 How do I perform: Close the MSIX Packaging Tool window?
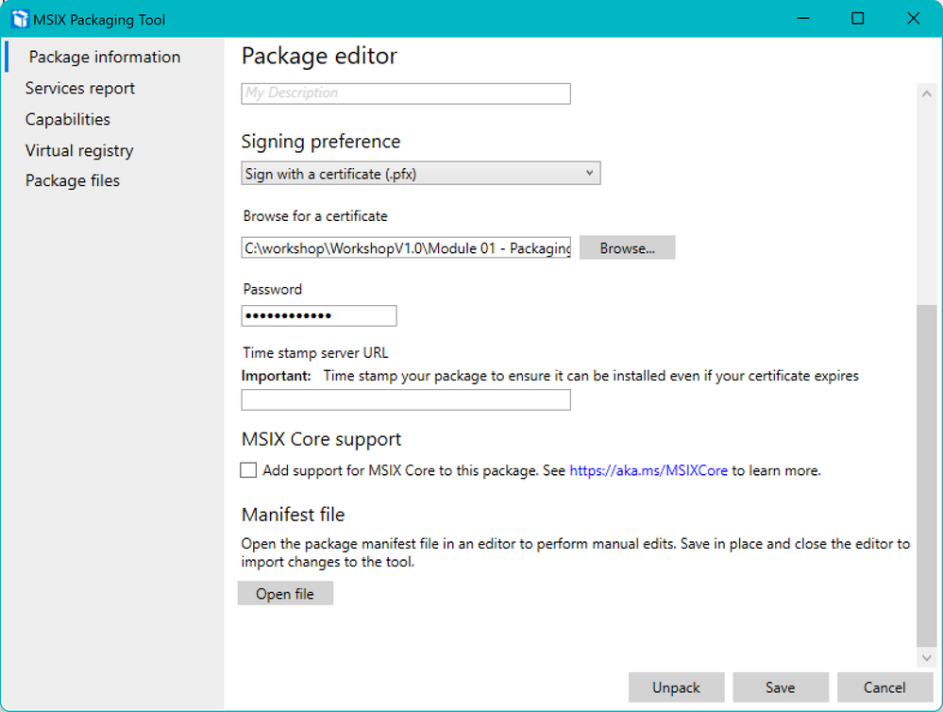[913, 19]
